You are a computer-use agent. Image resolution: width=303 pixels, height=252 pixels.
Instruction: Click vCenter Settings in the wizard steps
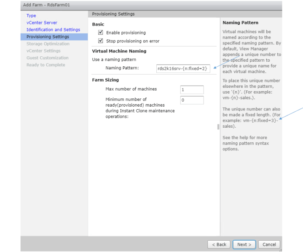tap(43, 51)
